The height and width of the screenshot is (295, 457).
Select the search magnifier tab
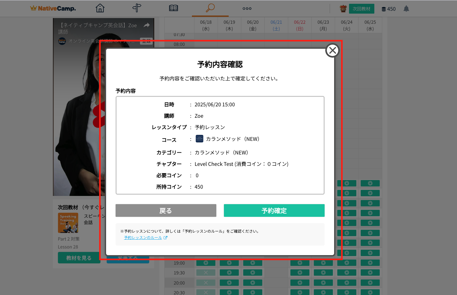pyautogui.click(x=210, y=8)
